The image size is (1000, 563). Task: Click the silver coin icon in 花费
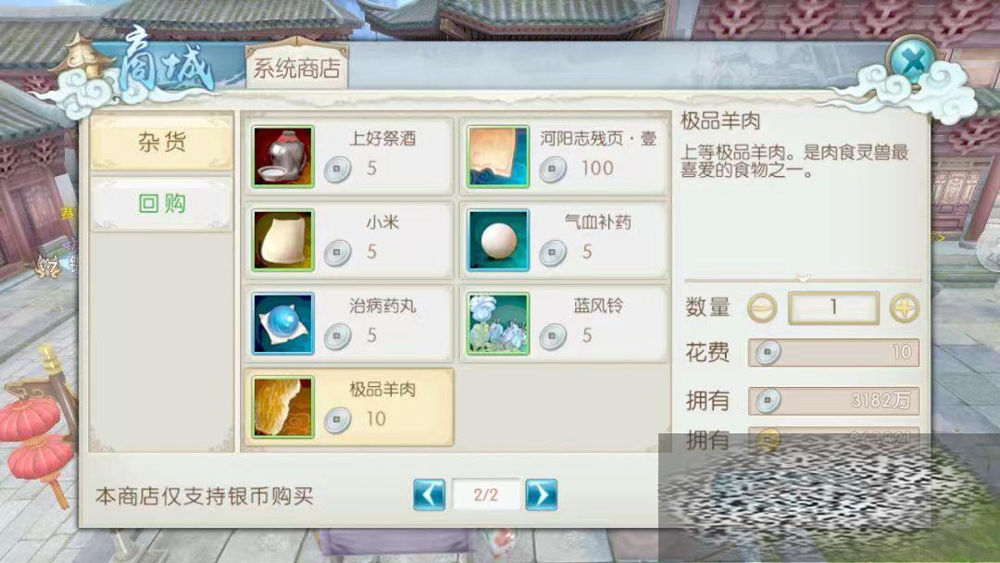click(768, 353)
